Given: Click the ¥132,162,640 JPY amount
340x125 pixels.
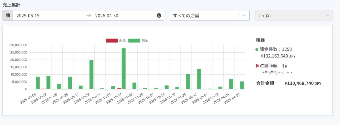Looking at the screenshot, I should 278,56.
